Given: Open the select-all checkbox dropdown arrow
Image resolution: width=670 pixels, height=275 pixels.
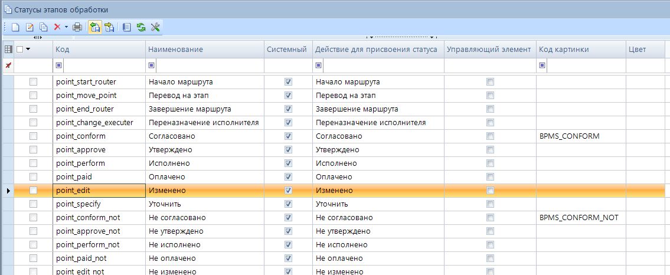Looking at the screenshot, I should [28, 50].
